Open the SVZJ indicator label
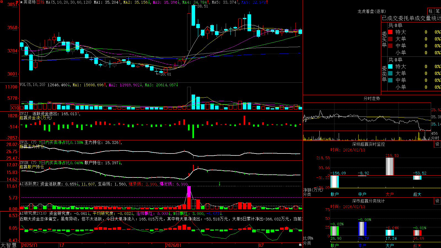Viewport: 441px width, 248px height. click(24, 114)
